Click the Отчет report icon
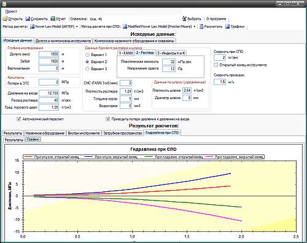 tap(53, 19)
